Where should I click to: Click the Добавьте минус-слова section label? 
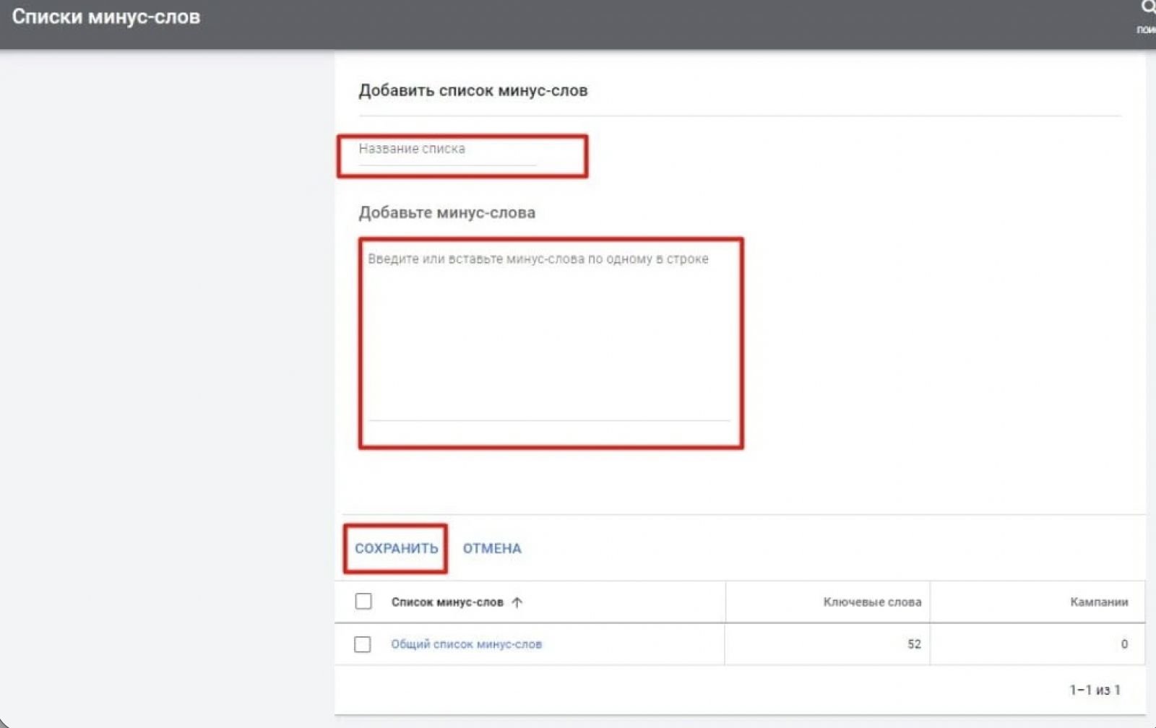click(x=447, y=213)
